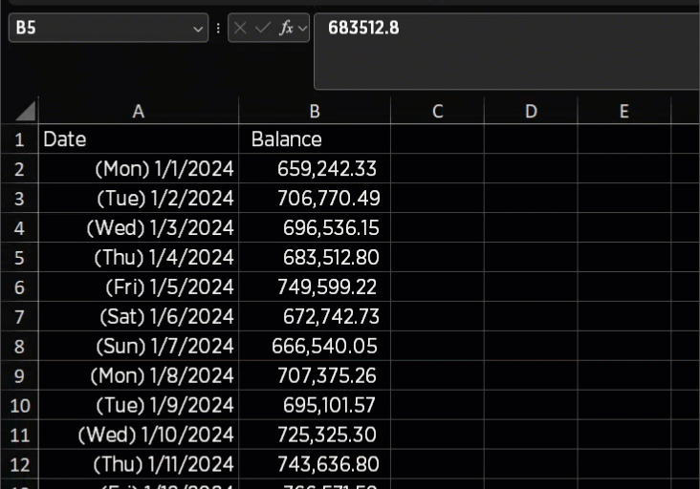The image size is (700, 489).
Task: Select the row 10 header
Action: [19, 405]
